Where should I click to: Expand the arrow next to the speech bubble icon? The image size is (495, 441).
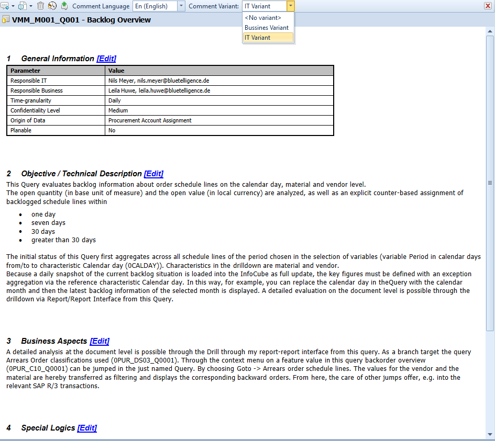click(x=13, y=5)
